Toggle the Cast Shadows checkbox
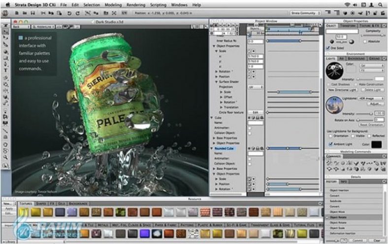 pyautogui.click(x=329, y=84)
